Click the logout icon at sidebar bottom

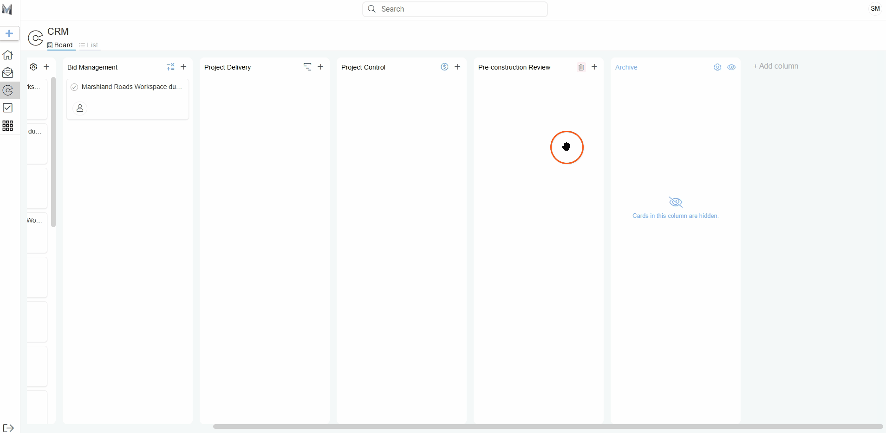[x=8, y=428]
